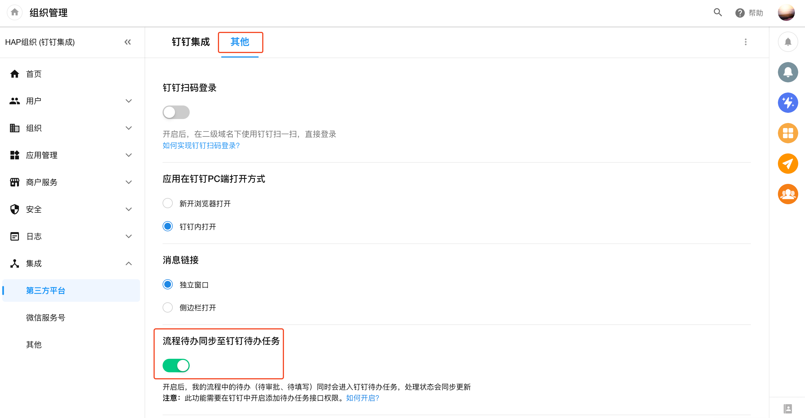The height and width of the screenshot is (418, 805).
Task: Open search with magnifier icon
Action: tap(718, 12)
